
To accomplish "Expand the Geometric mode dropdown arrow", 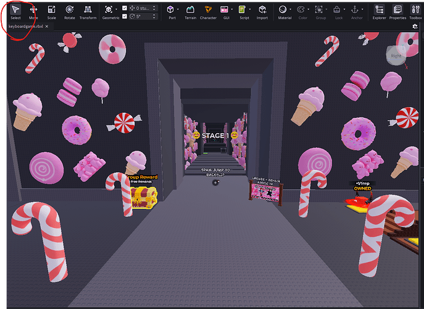I will point(116,9).
